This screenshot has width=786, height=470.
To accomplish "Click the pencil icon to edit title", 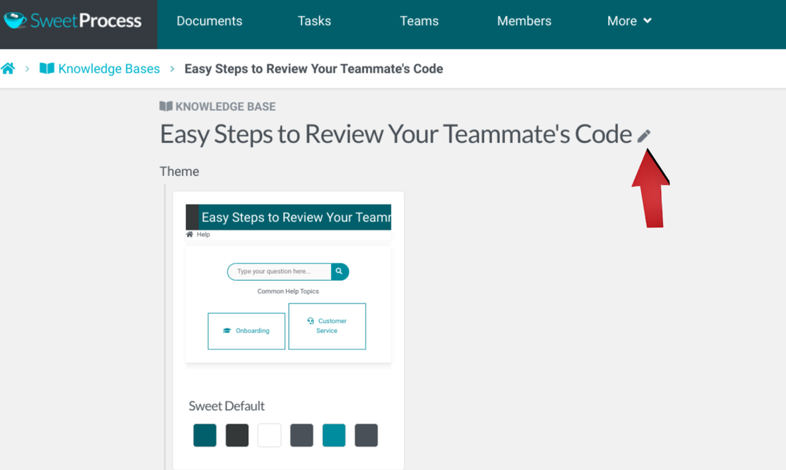I will click(644, 136).
